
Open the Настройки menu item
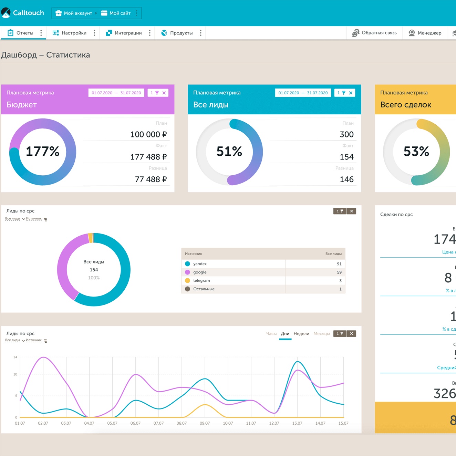pyautogui.click(x=70, y=33)
